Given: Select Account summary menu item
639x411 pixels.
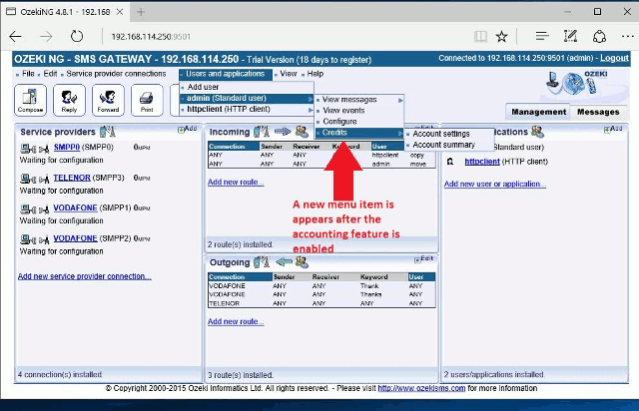Looking at the screenshot, I should point(448,145).
